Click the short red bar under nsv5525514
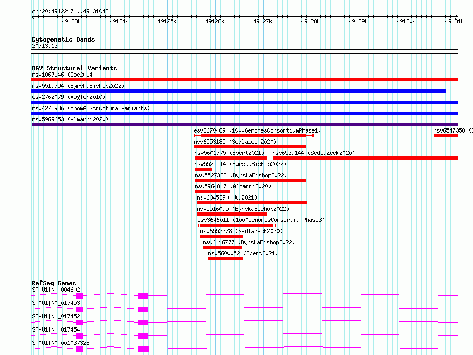This screenshot has height=355, width=473. (203, 169)
